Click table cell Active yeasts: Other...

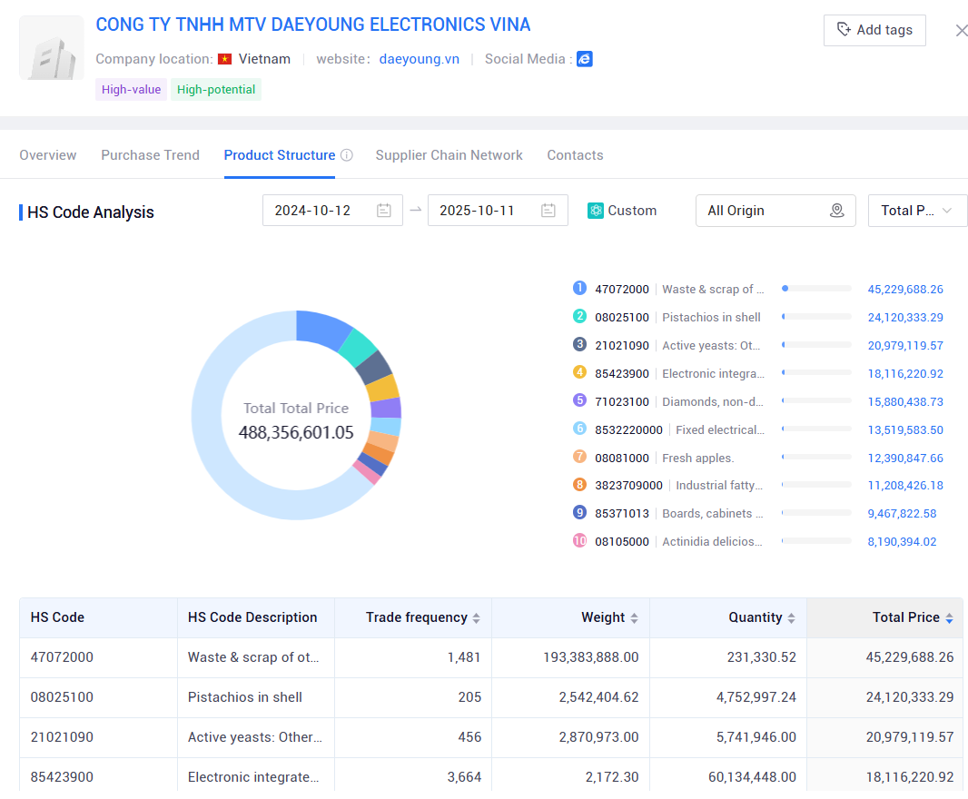255,737
